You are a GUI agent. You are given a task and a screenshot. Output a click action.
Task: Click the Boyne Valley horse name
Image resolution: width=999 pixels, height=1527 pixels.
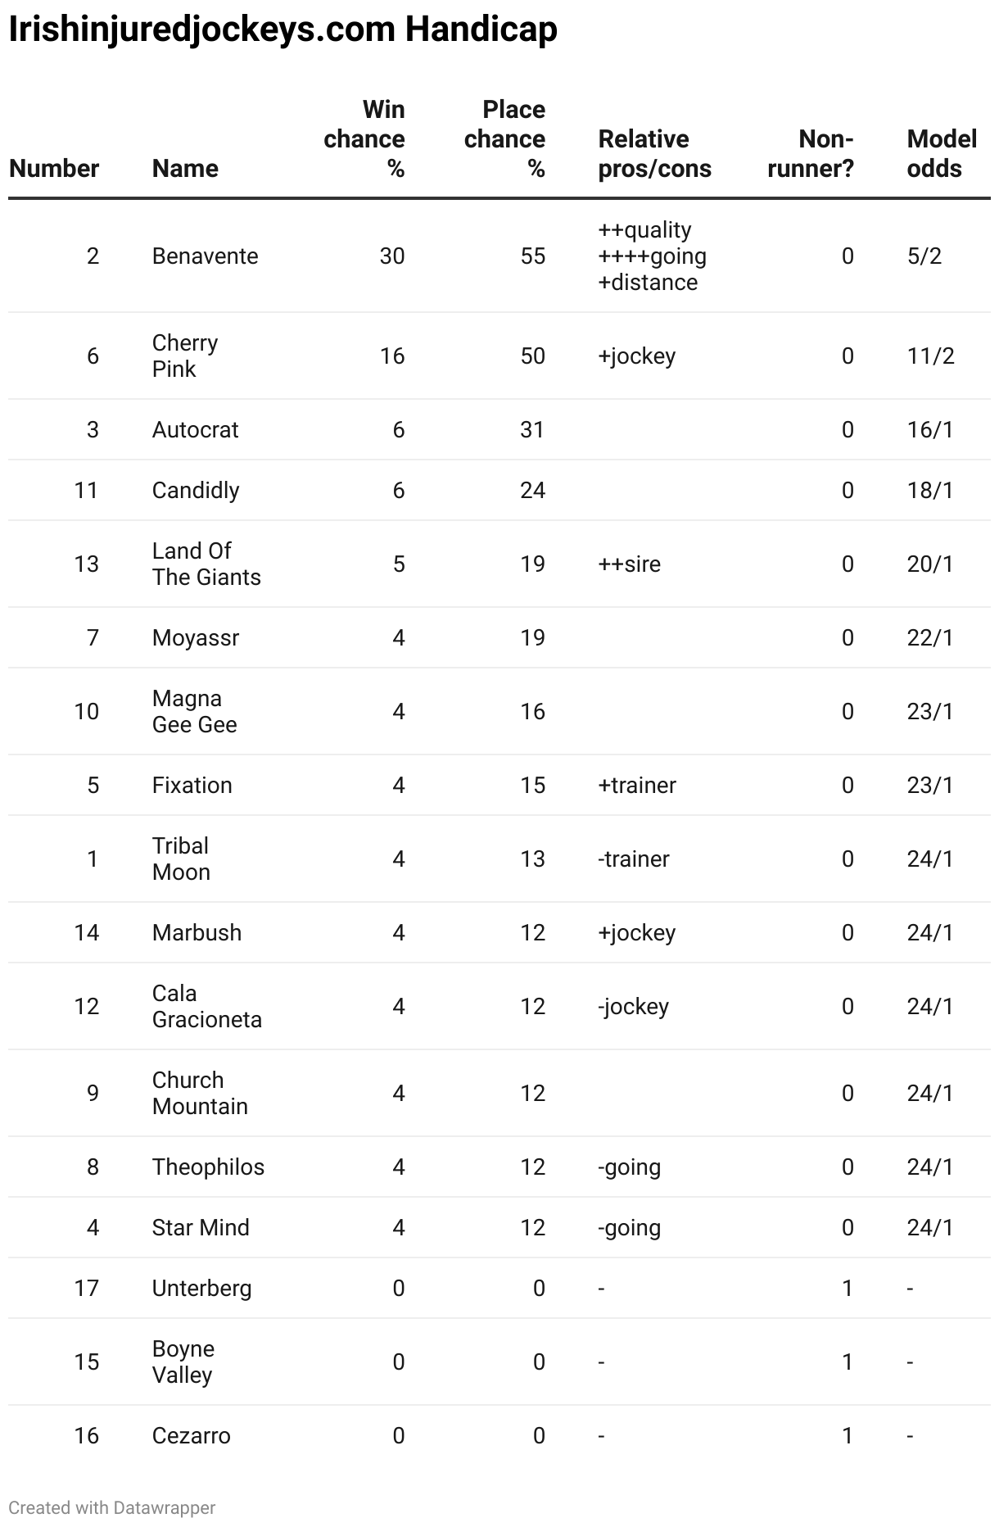click(183, 1362)
